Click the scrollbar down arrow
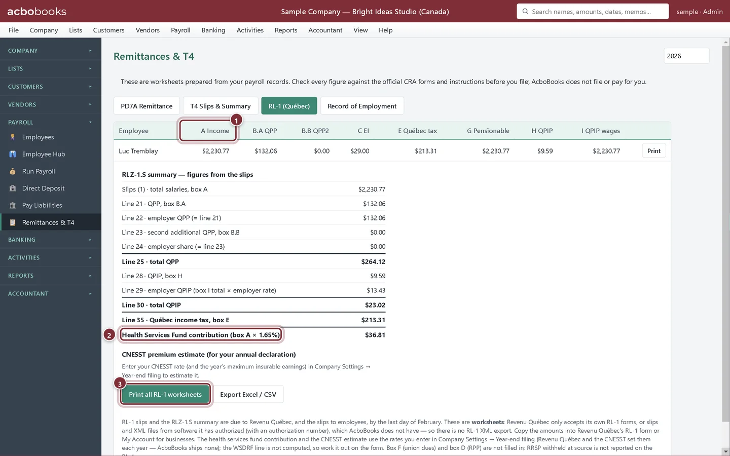The image size is (730, 456). (726, 451)
